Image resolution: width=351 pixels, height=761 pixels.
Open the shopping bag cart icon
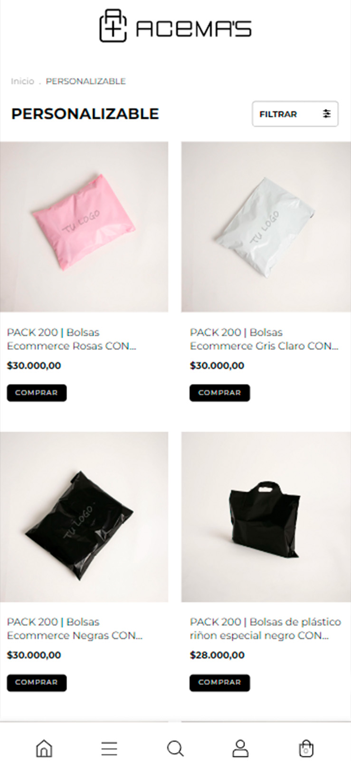pos(306,748)
